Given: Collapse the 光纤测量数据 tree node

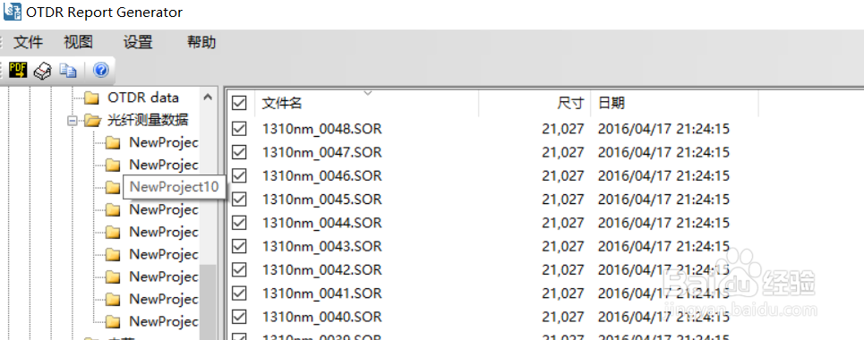Looking at the screenshot, I should 72,120.
